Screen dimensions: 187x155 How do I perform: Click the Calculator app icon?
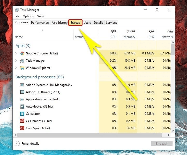pos(22,114)
